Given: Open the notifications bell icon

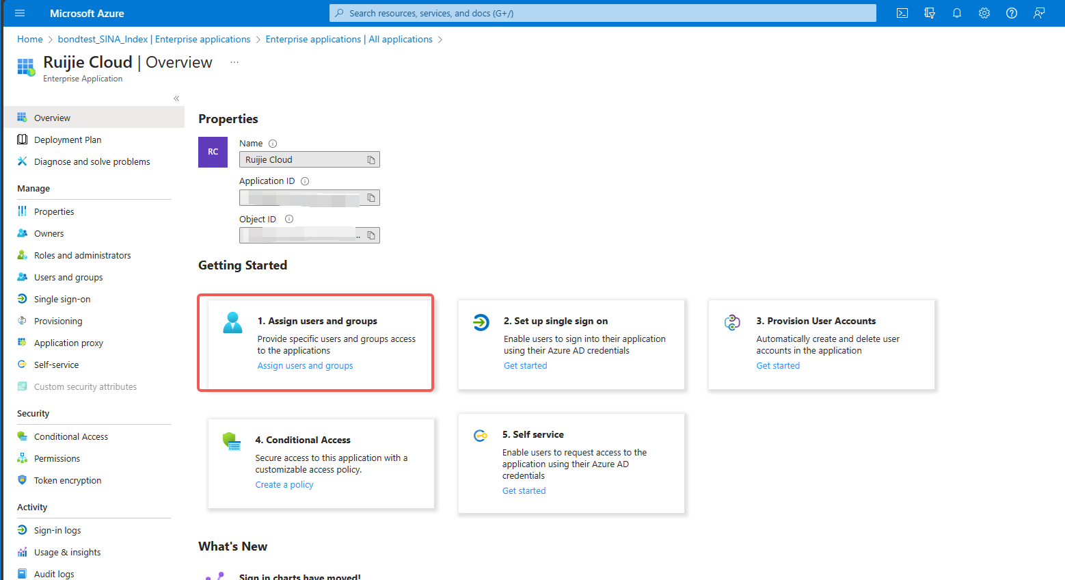Looking at the screenshot, I should 957,13.
